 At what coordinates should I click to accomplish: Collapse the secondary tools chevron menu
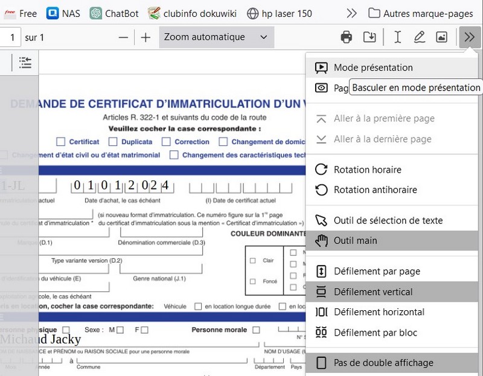(469, 37)
